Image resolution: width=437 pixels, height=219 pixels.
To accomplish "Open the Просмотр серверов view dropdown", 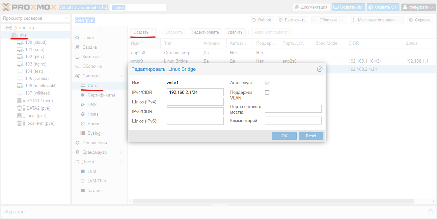I will point(35,18).
